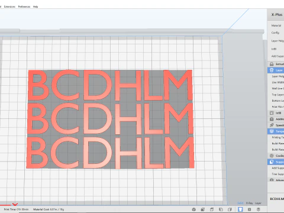Click the Temperature category icon
Screen dimensions: 284x213
272,131
